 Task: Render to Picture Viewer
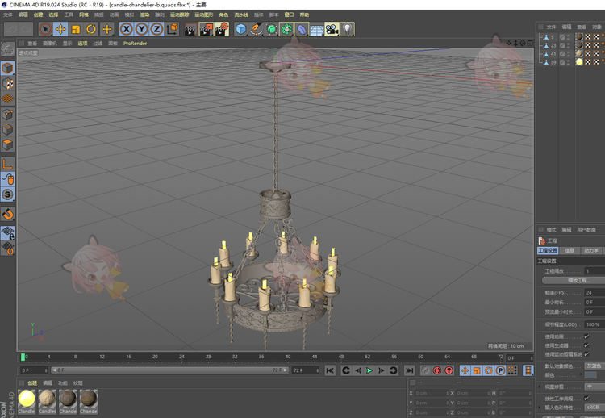(206, 29)
